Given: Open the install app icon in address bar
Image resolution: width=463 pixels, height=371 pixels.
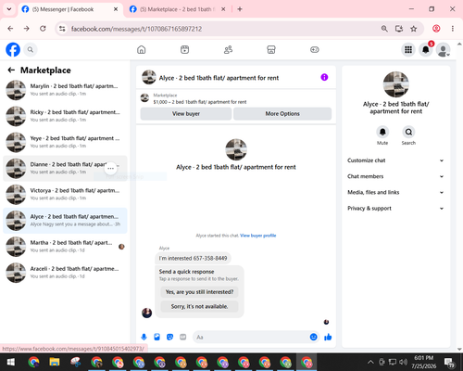Looking at the screenshot, I should click(x=399, y=29).
